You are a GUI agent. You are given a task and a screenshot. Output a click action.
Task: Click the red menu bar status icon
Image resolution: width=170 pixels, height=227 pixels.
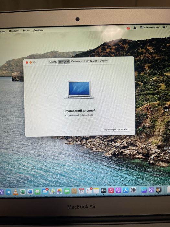tap(128, 28)
